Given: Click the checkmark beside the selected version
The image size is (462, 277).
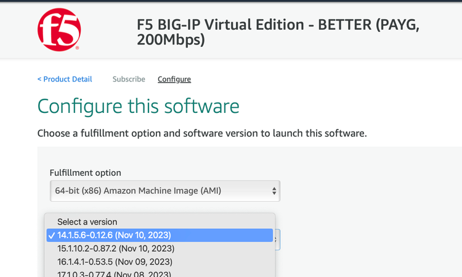Looking at the screenshot, I should (x=51, y=235).
